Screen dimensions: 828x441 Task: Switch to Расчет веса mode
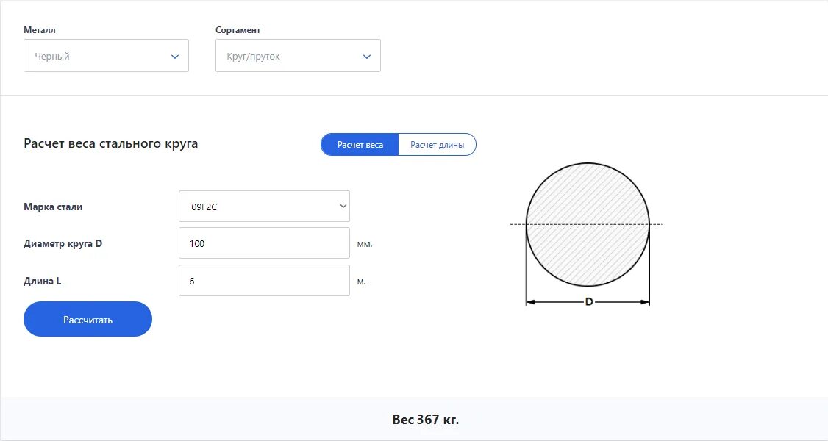[x=360, y=145]
